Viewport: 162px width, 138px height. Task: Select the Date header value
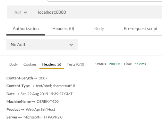[x=47, y=94]
